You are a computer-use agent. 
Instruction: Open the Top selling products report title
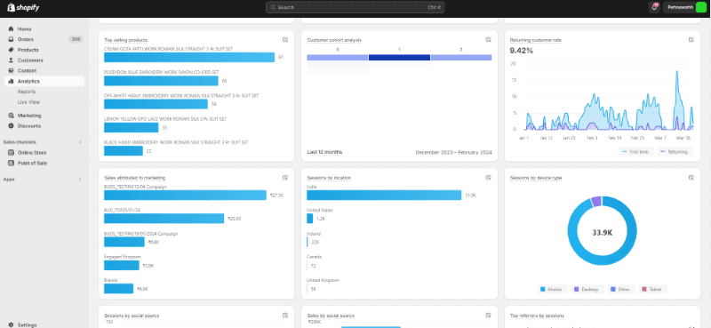pyautogui.click(x=125, y=40)
